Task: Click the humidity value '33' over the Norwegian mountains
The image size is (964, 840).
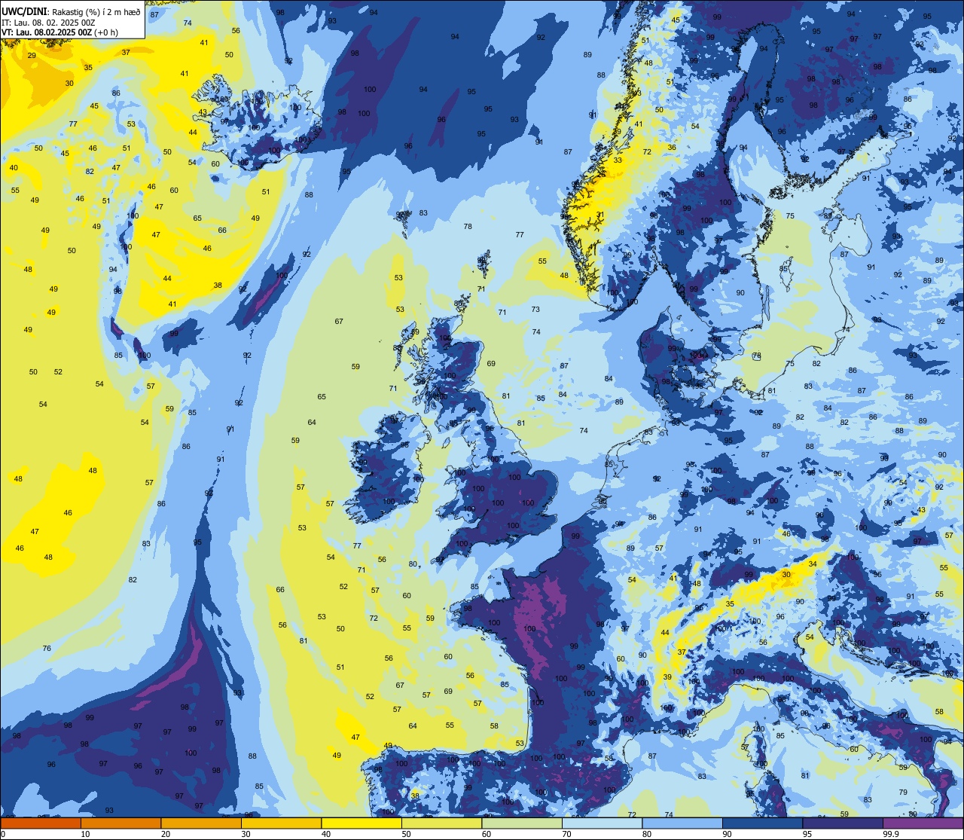Action: tap(618, 160)
